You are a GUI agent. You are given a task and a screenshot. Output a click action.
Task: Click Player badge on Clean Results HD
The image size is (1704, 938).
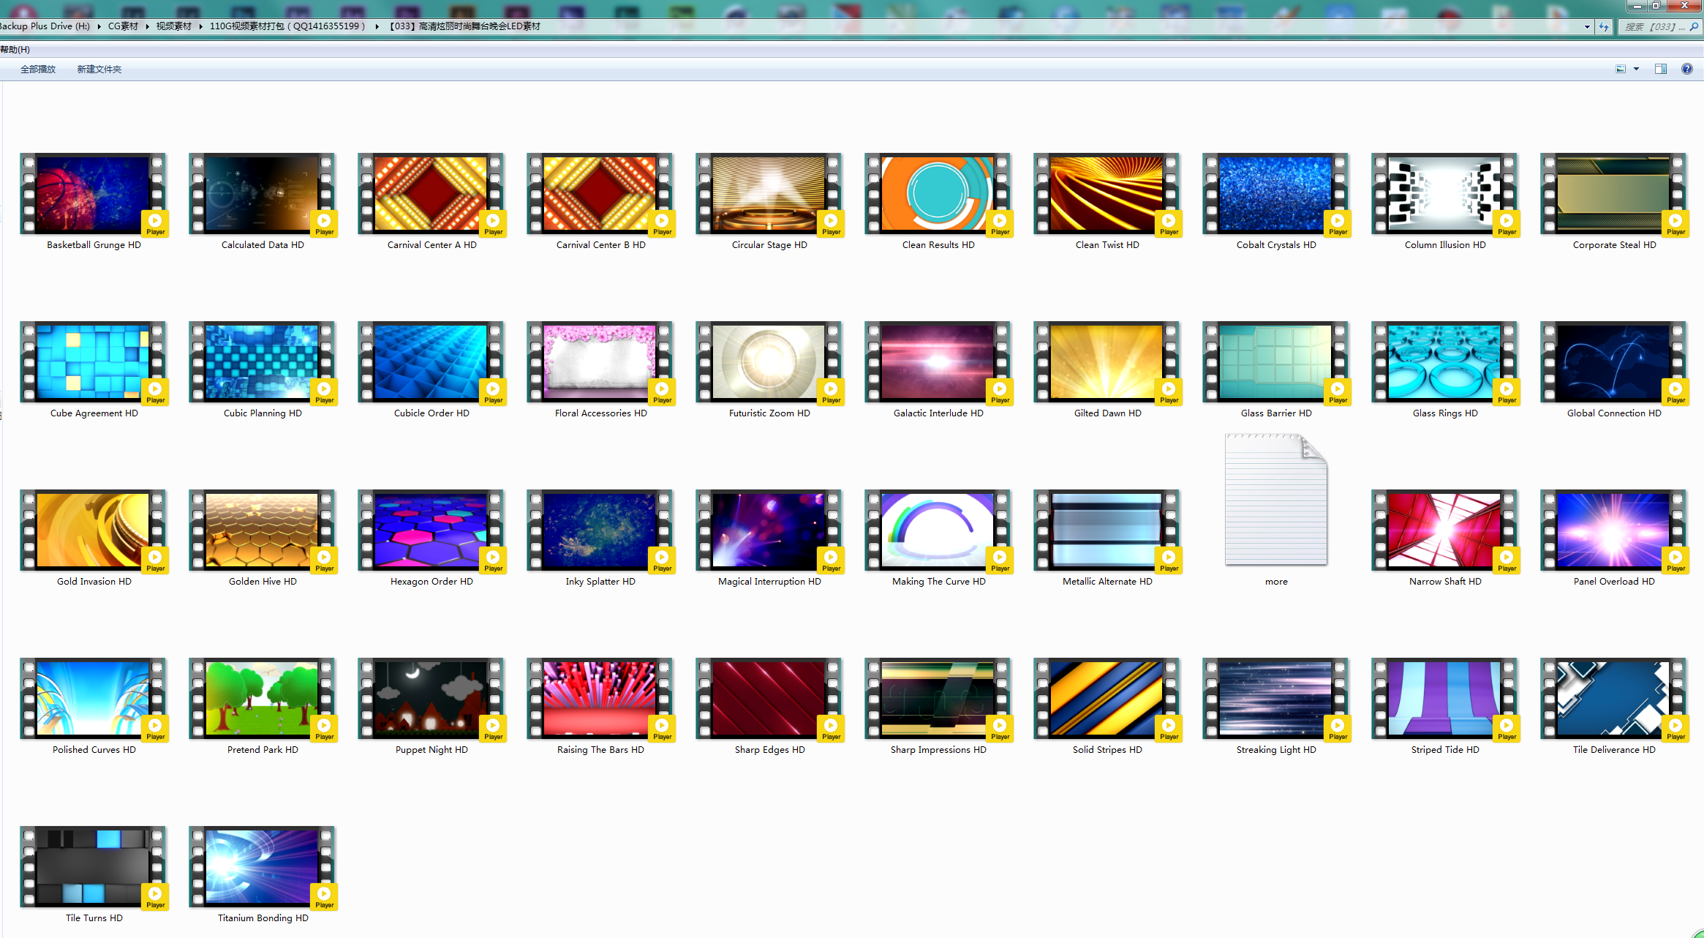pos(1000,223)
